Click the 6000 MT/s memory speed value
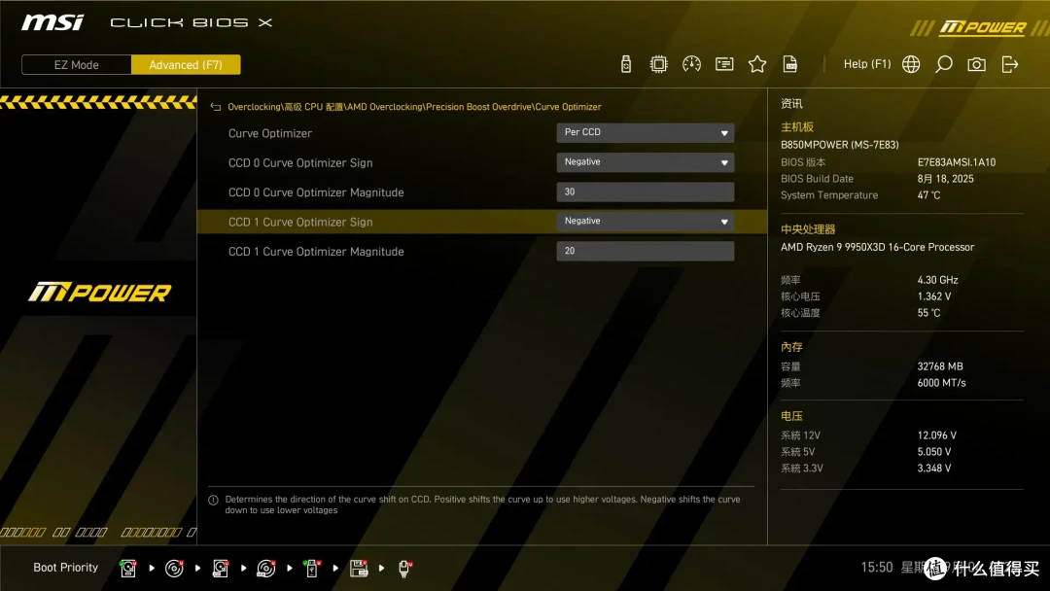 point(941,383)
